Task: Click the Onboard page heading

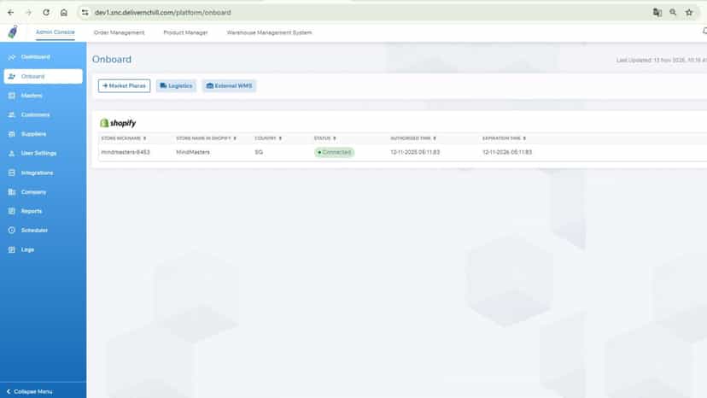Action: (x=112, y=60)
